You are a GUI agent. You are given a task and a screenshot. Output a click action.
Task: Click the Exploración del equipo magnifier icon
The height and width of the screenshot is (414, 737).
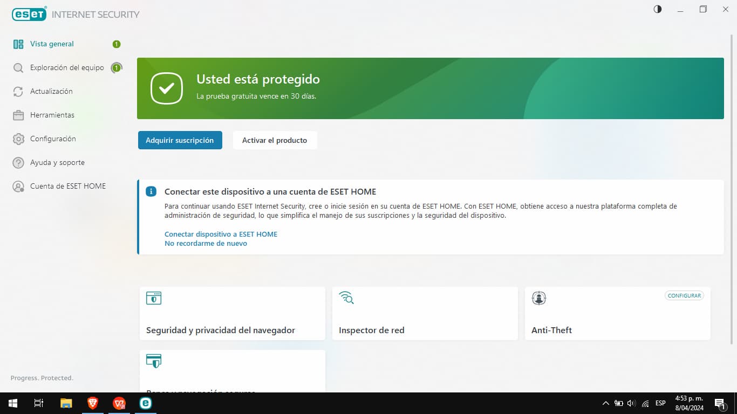pos(18,68)
